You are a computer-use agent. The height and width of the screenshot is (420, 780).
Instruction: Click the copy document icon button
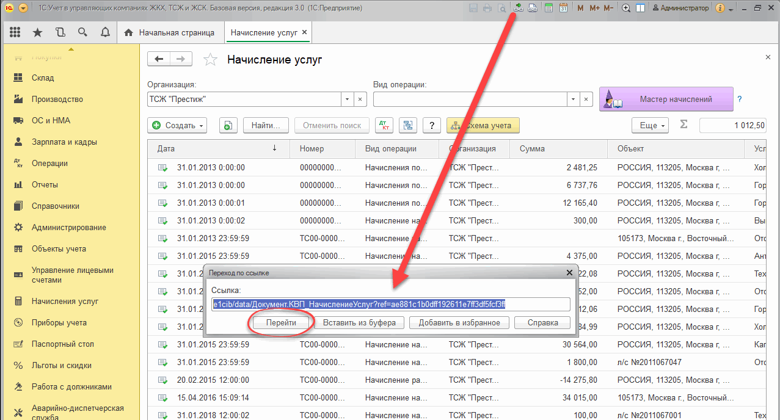[228, 125]
